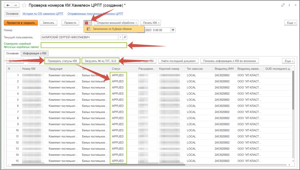Select the LOCAL emission type in row 3
300x170 pixels.
[x=191, y=87]
